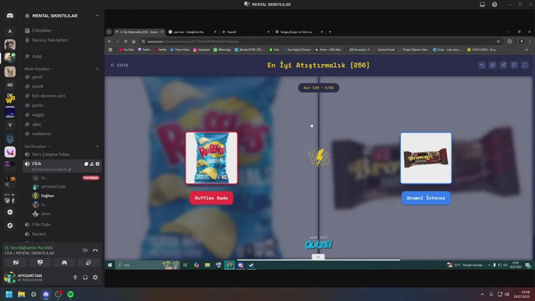The width and height of the screenshot is (535, 301).
Task: Click the YAYINDA live badge
Action: tap(91, 178)
